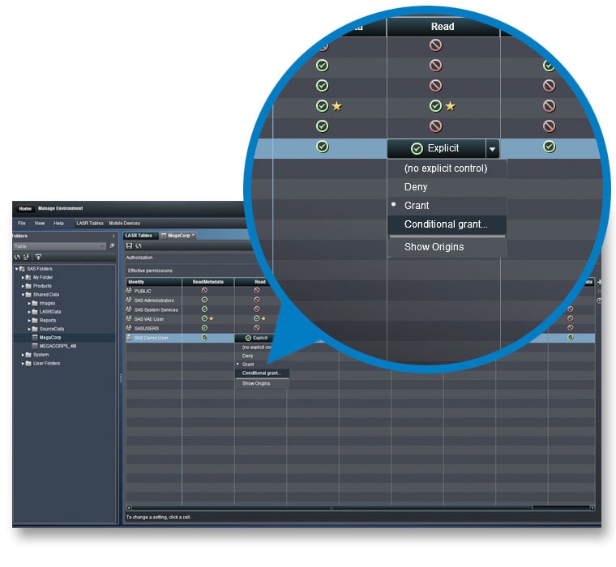Toggle SAS Administrators ReadMetadata grant icon
The width and height of the screenshot is (616, 567).
204,300
